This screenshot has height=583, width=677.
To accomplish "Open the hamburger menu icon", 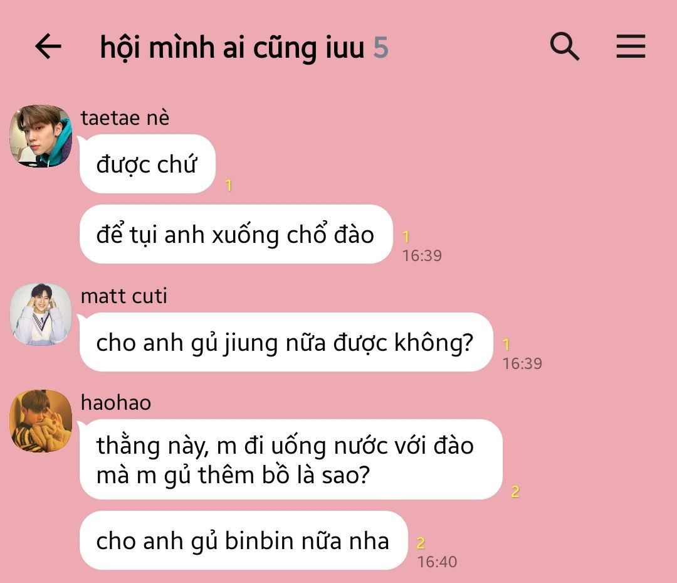I will click(x=631, y=46).
